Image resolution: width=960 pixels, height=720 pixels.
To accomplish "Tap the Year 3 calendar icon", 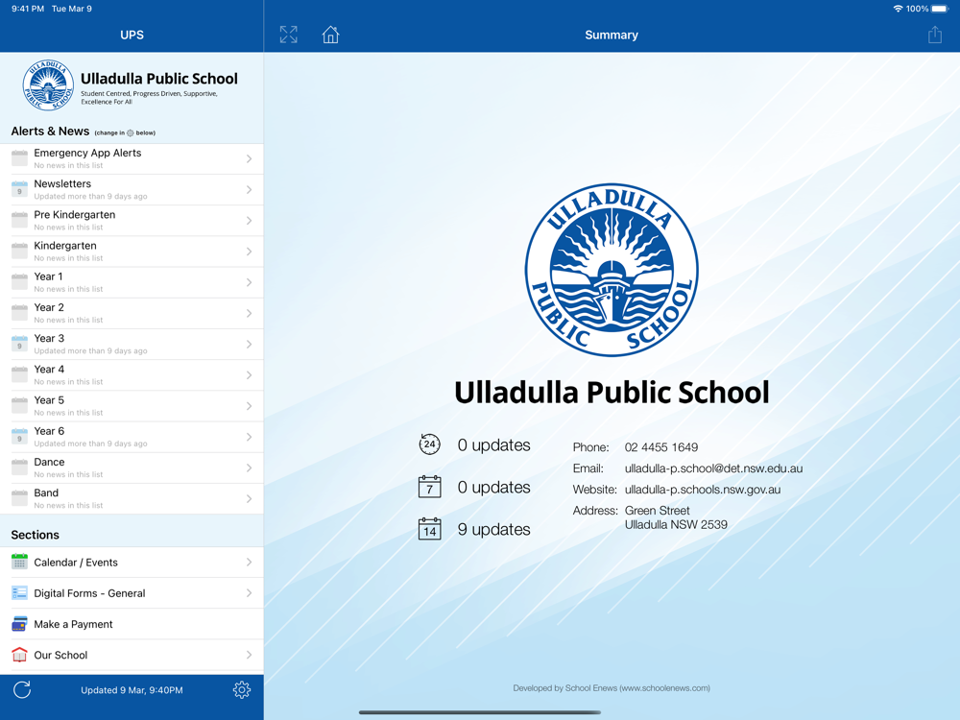I will [x=19, y=344].
